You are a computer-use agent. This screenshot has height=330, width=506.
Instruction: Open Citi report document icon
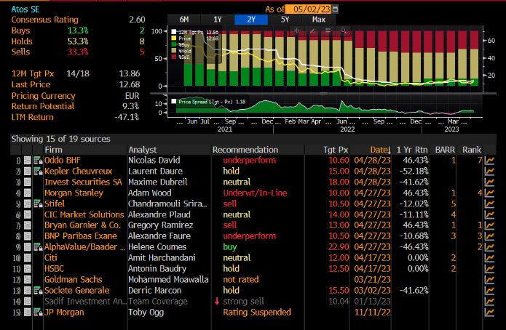(x=28, y=258)
